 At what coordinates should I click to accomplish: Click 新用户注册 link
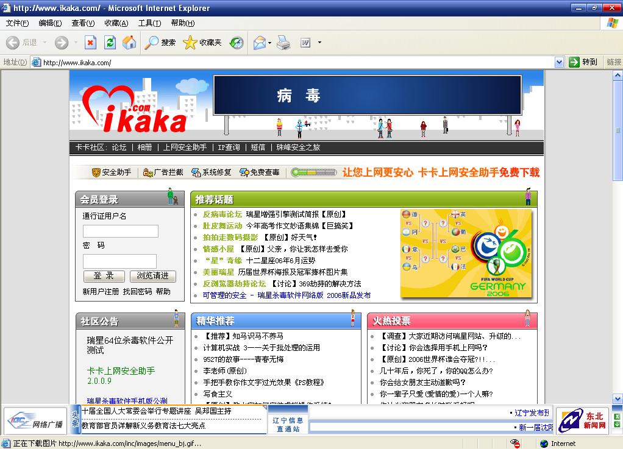click(101, 291)
